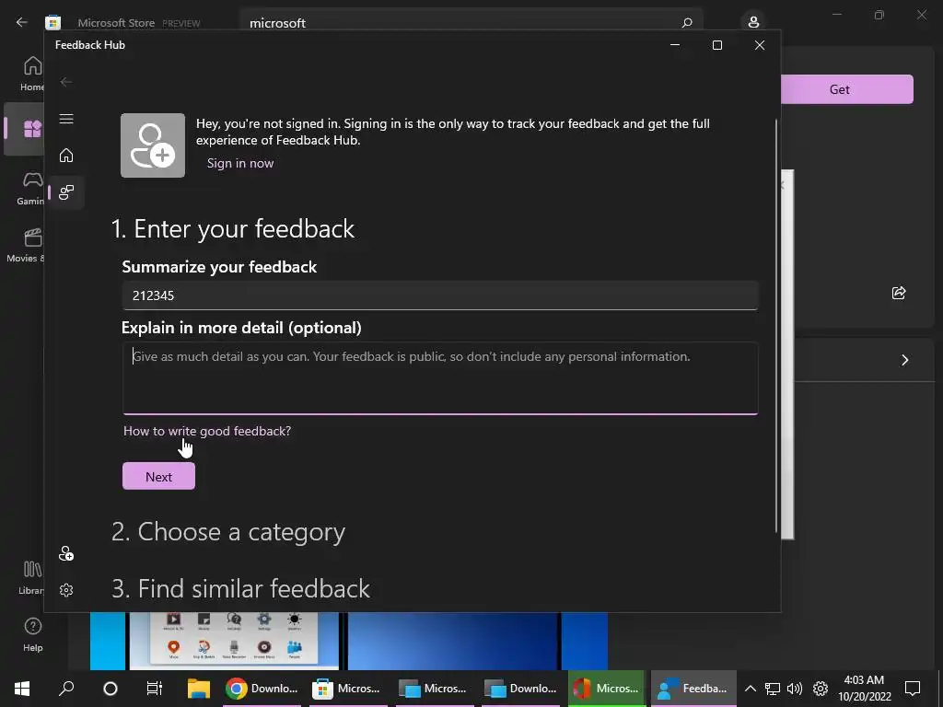
Task: Open Library in Microsoft Store
Action: [32, 577]
